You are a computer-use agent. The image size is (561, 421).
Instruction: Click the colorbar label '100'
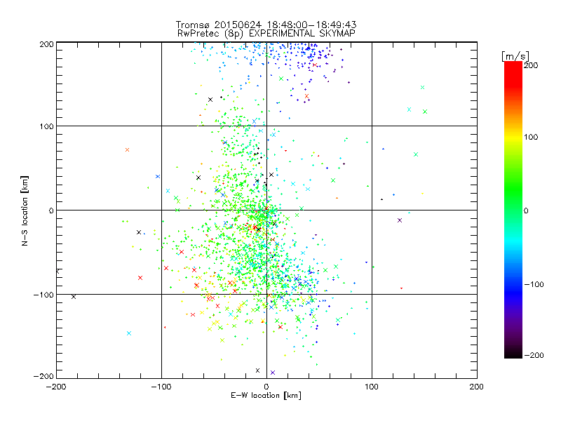pos(531,137)
